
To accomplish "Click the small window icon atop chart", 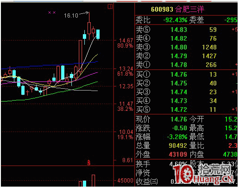I will [110, 6].
